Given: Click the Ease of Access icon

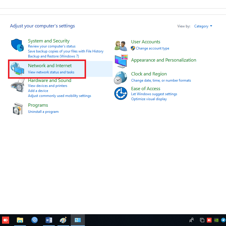Looking at the screenshot, I should coord(121,94).
